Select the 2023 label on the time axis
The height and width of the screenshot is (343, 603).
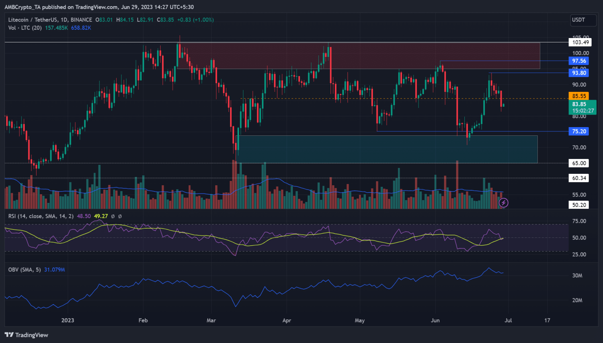click(68, 320)
